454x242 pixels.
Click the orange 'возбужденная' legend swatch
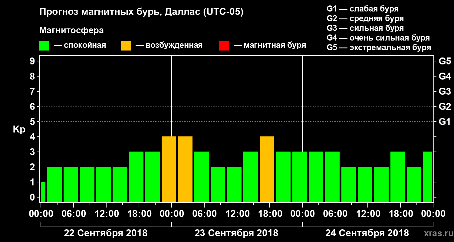coord(126,46)
